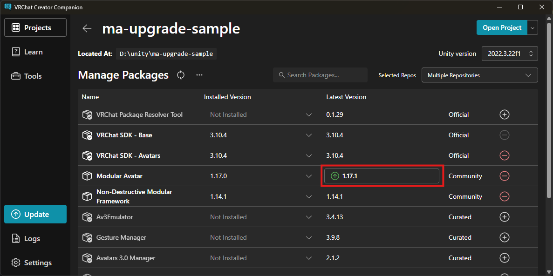Refresh the package list

point(181,75)
